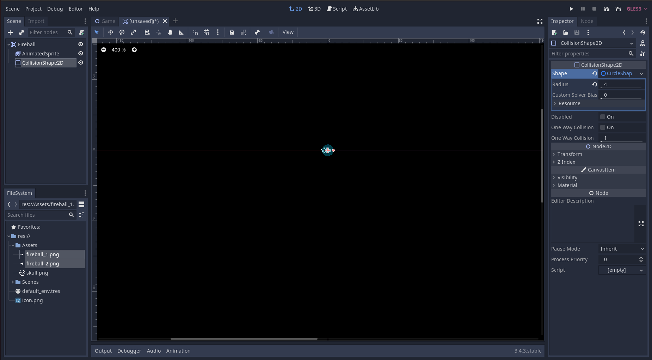Open the Project menu
Viewport: 652px width, 360px height.
coord(33,9)
